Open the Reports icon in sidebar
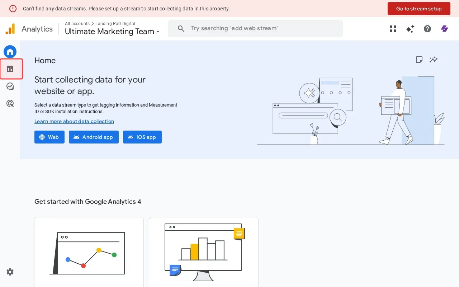The width and height of the screenshot is (459, 287). [10, 69]
